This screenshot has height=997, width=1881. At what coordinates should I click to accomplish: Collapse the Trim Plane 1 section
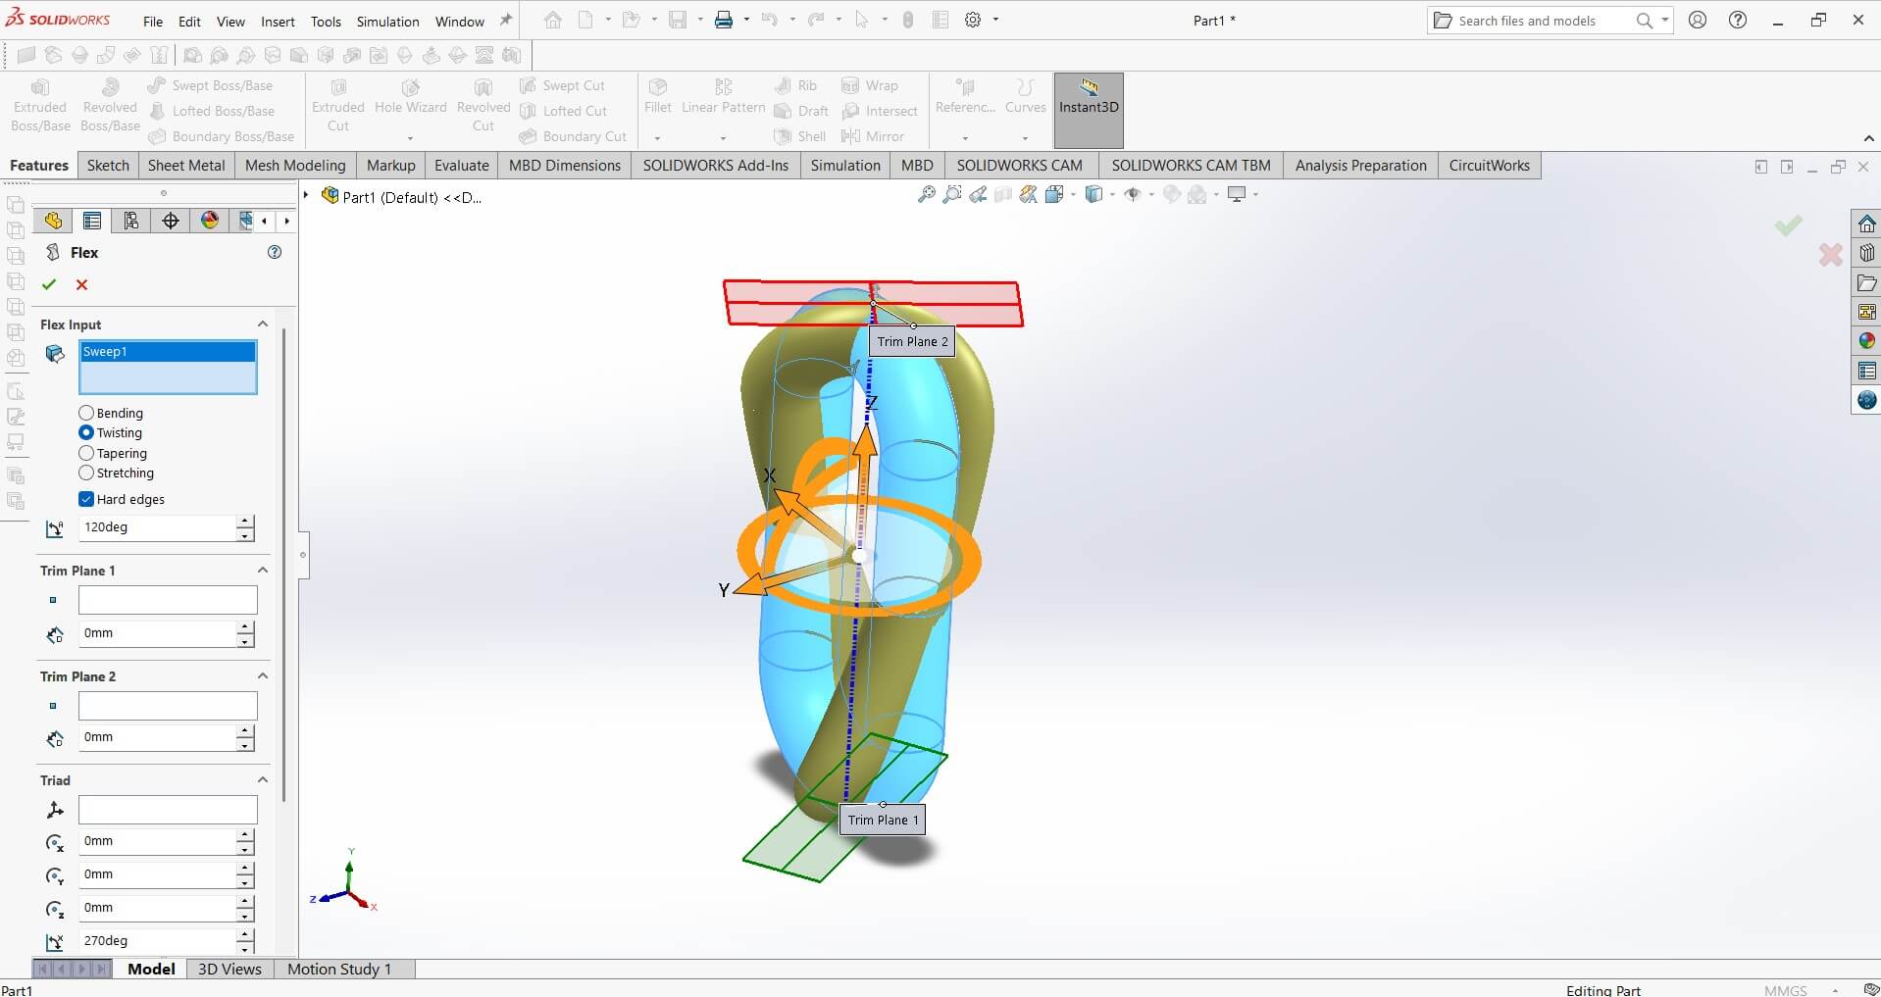tap(263, 570)
